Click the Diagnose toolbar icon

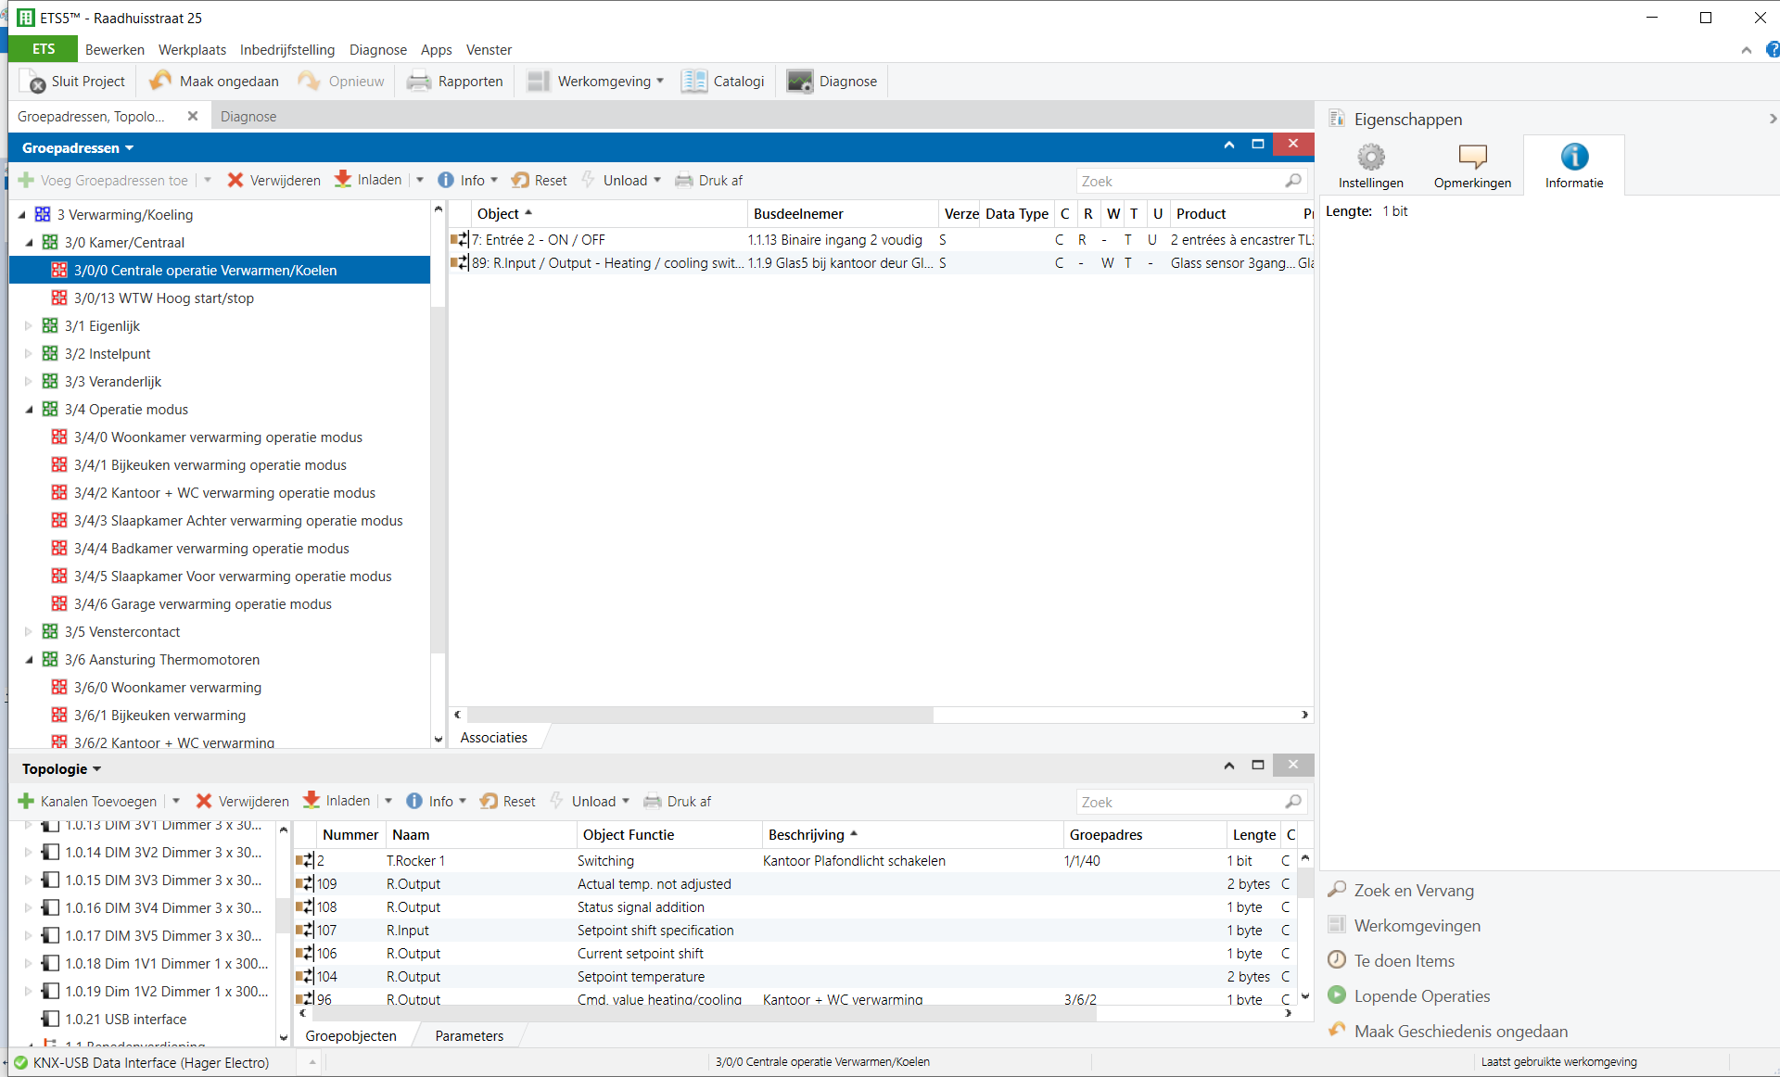click(x=799, y=81)
